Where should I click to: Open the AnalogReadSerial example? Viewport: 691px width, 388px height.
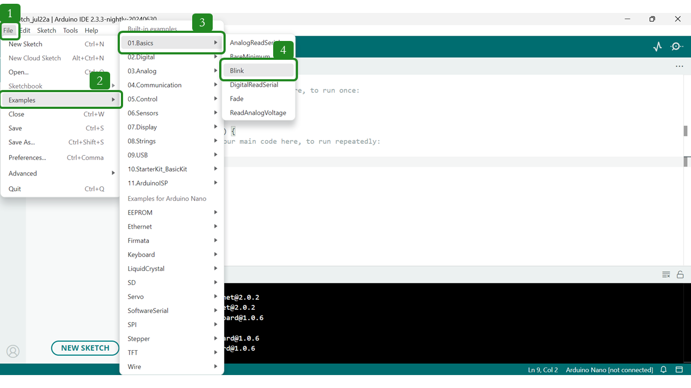point(259,43)
